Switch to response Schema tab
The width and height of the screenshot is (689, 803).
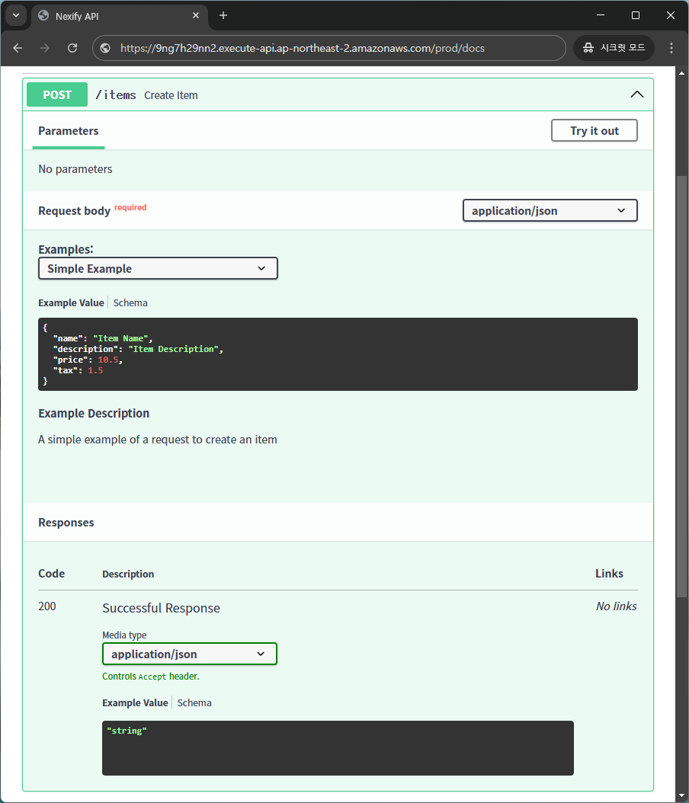click(x=194, y=702)
